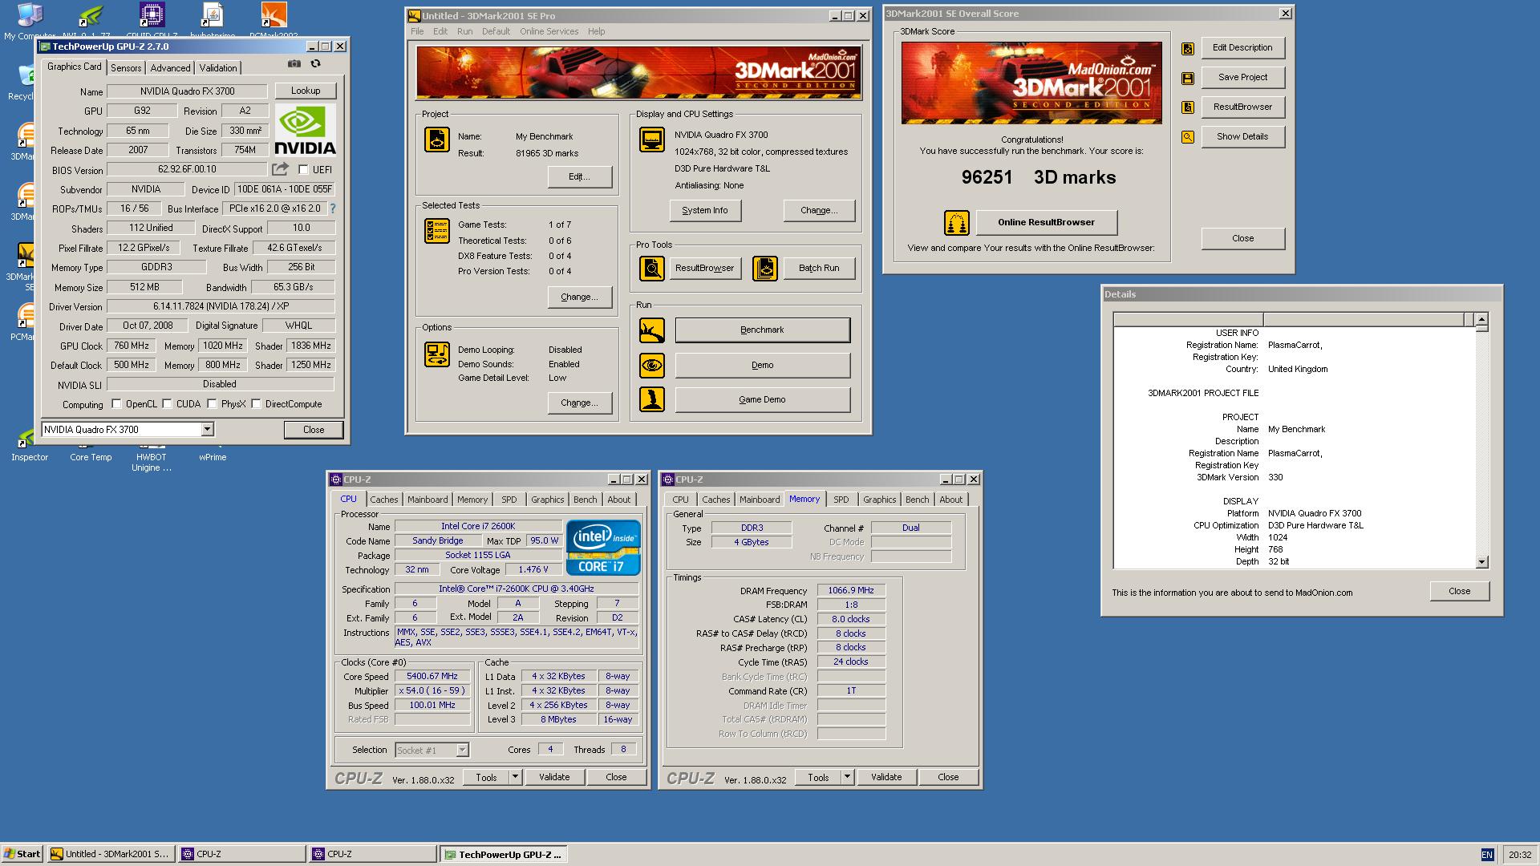Click the Show Details magnifier icon

tap(1188, 137)
